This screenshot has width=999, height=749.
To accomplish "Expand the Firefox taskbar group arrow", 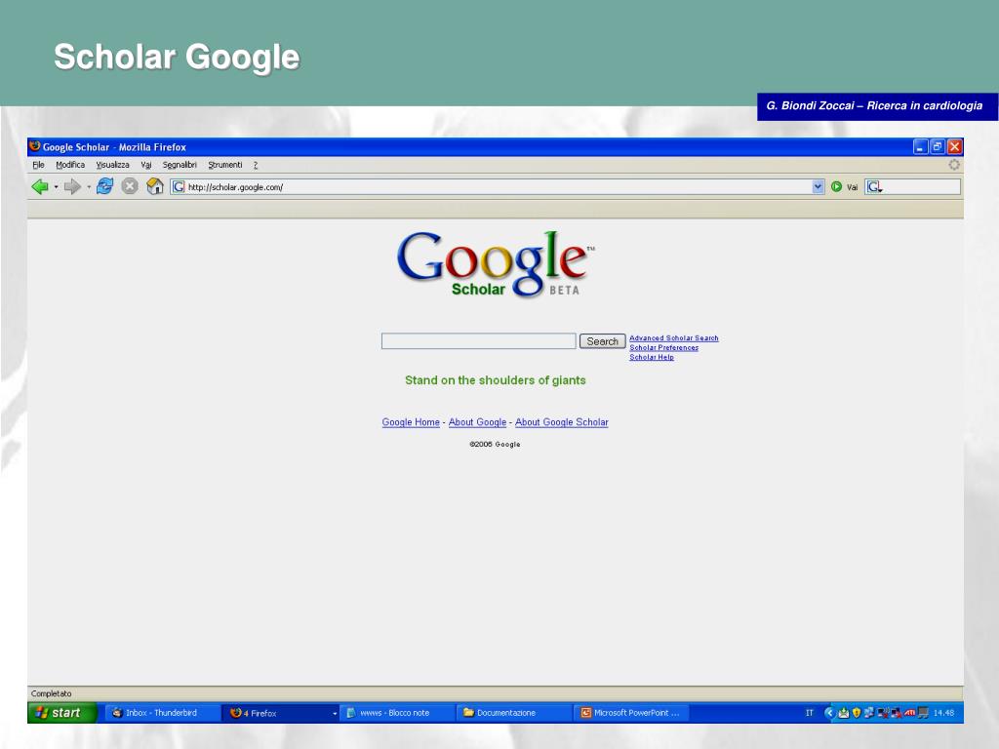I will point(336,713).
